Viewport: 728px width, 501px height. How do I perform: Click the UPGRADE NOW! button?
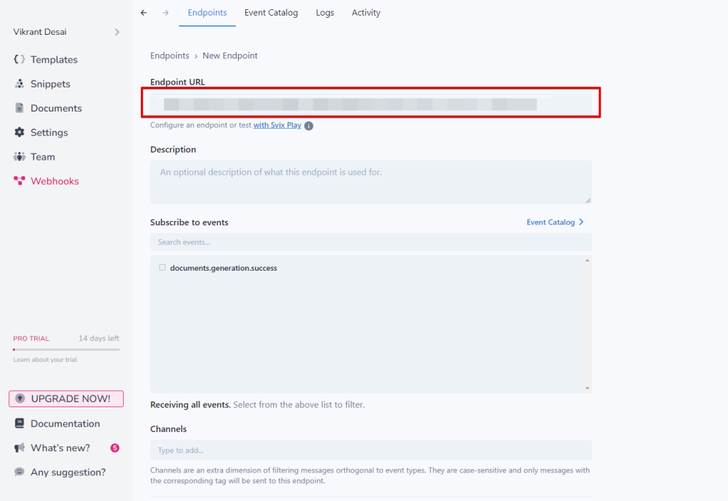pos(66,399)
